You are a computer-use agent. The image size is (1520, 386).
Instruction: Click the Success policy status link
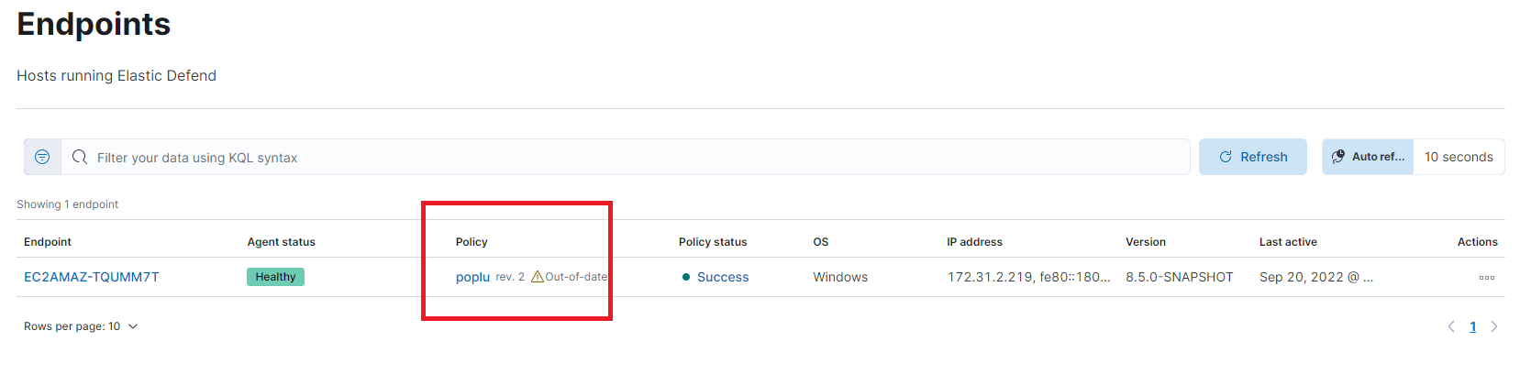click(x=723, y=277)
